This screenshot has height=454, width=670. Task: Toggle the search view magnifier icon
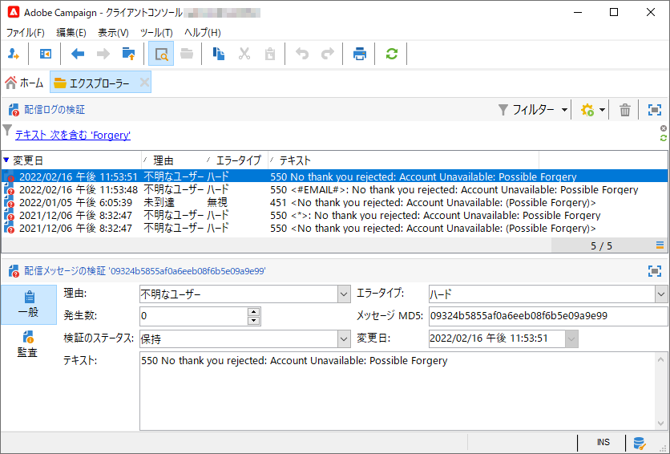(161, 54)
